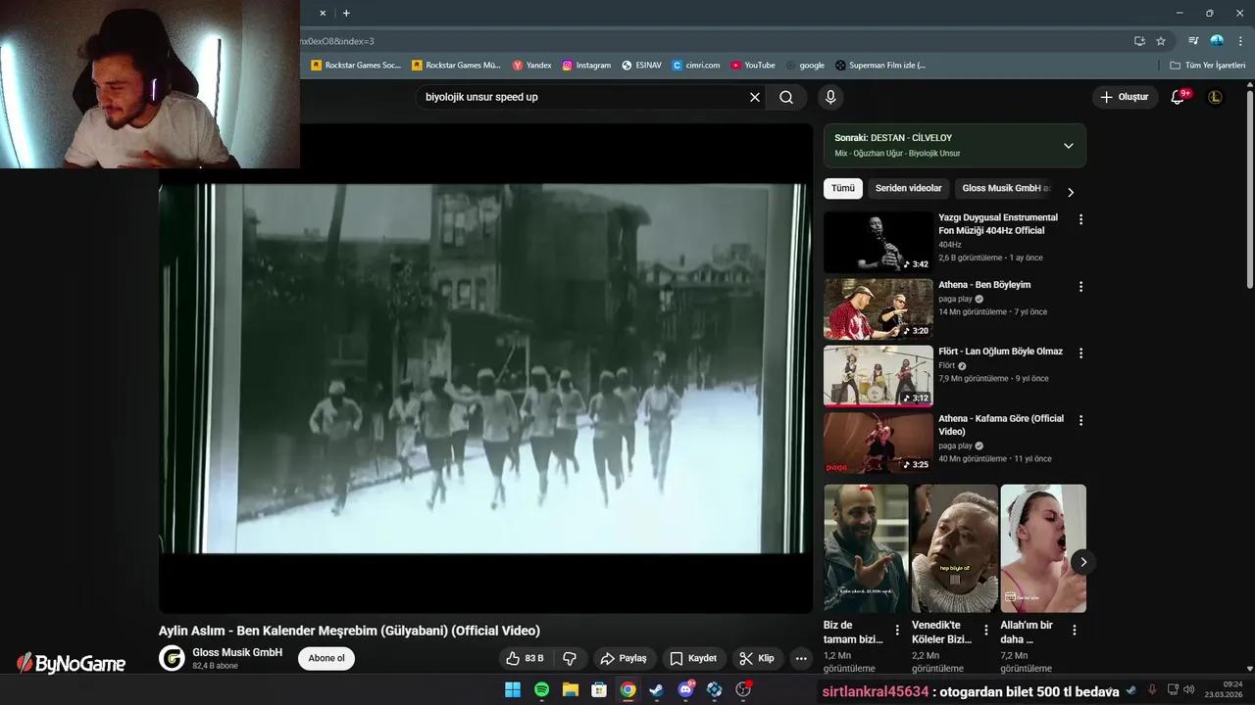Open YouTube notifications bell
Image resolution: width=1255 pixels, height=705 pixels.
pos(1179,97)
